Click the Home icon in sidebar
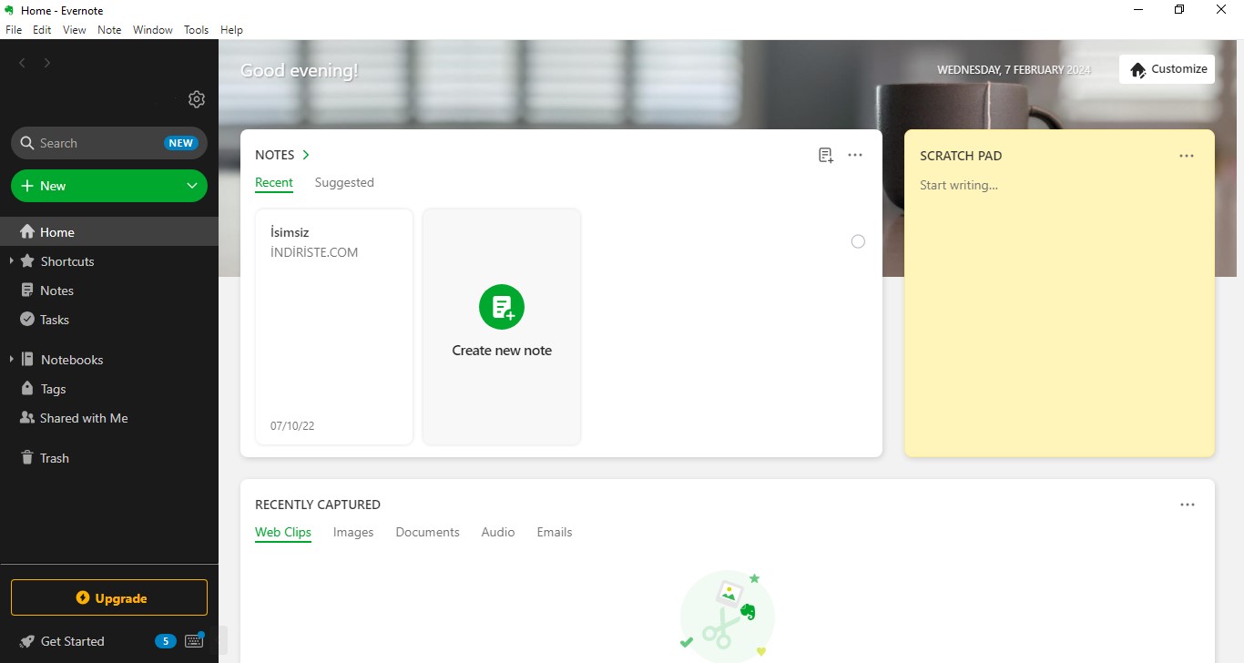This screenshot has width=1244, height=663. click(27, 232)
